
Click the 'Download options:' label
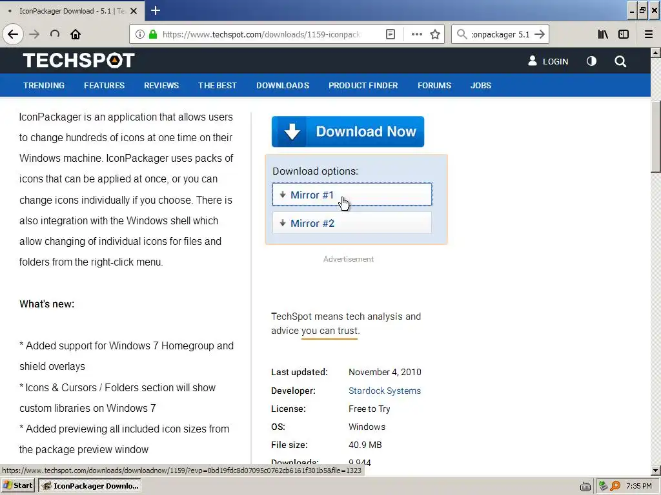click(315, 171)
